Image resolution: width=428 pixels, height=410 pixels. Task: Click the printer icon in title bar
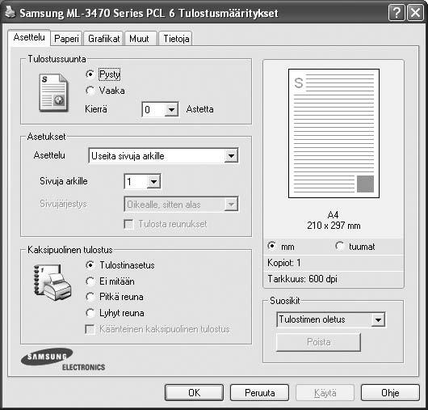(10, 12)
